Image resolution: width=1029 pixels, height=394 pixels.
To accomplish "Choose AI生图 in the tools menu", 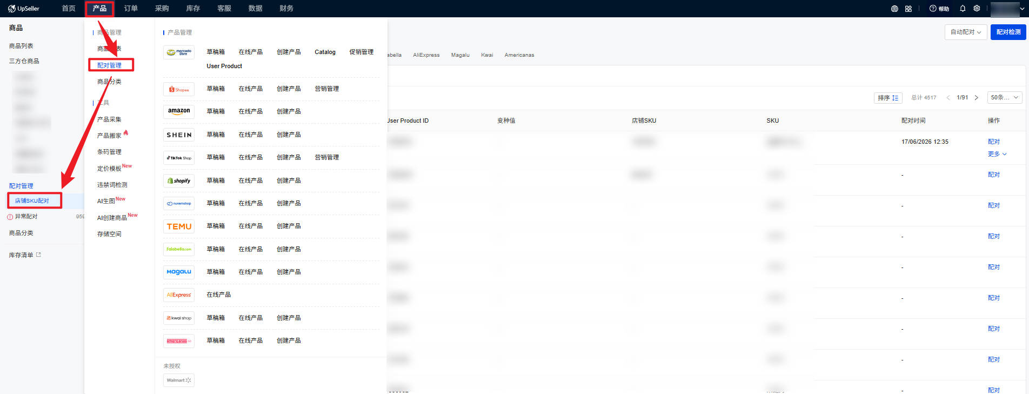I will pyautogui.click(x=106, y=201).
